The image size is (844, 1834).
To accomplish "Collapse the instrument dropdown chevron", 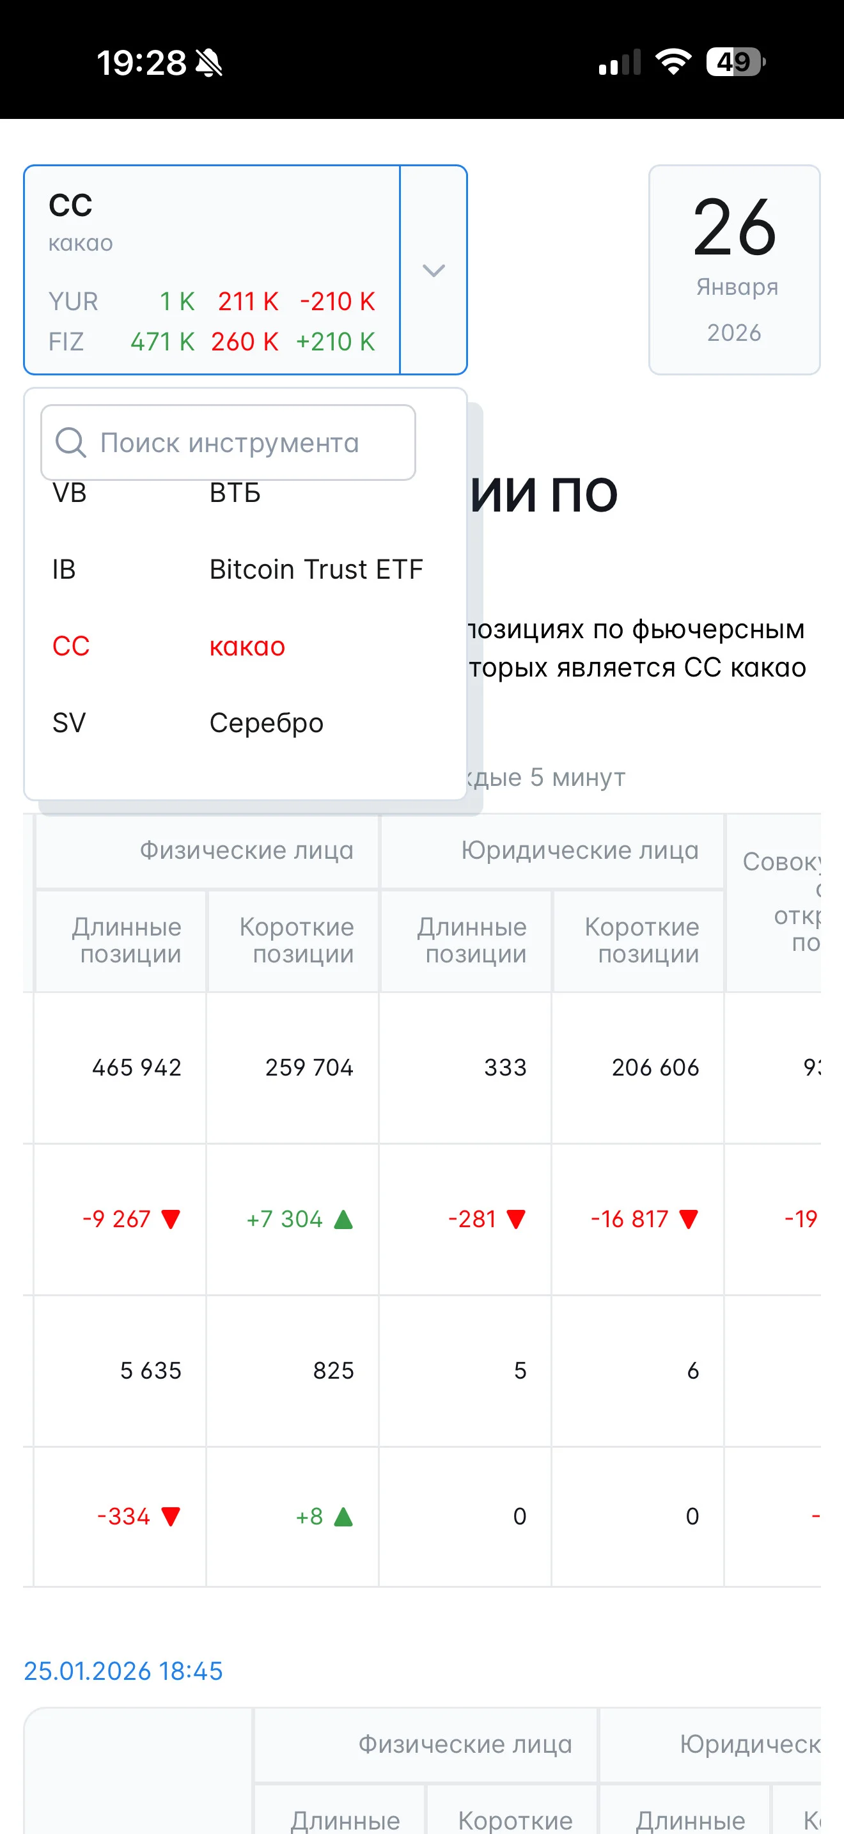I will (x=434, y=270).
